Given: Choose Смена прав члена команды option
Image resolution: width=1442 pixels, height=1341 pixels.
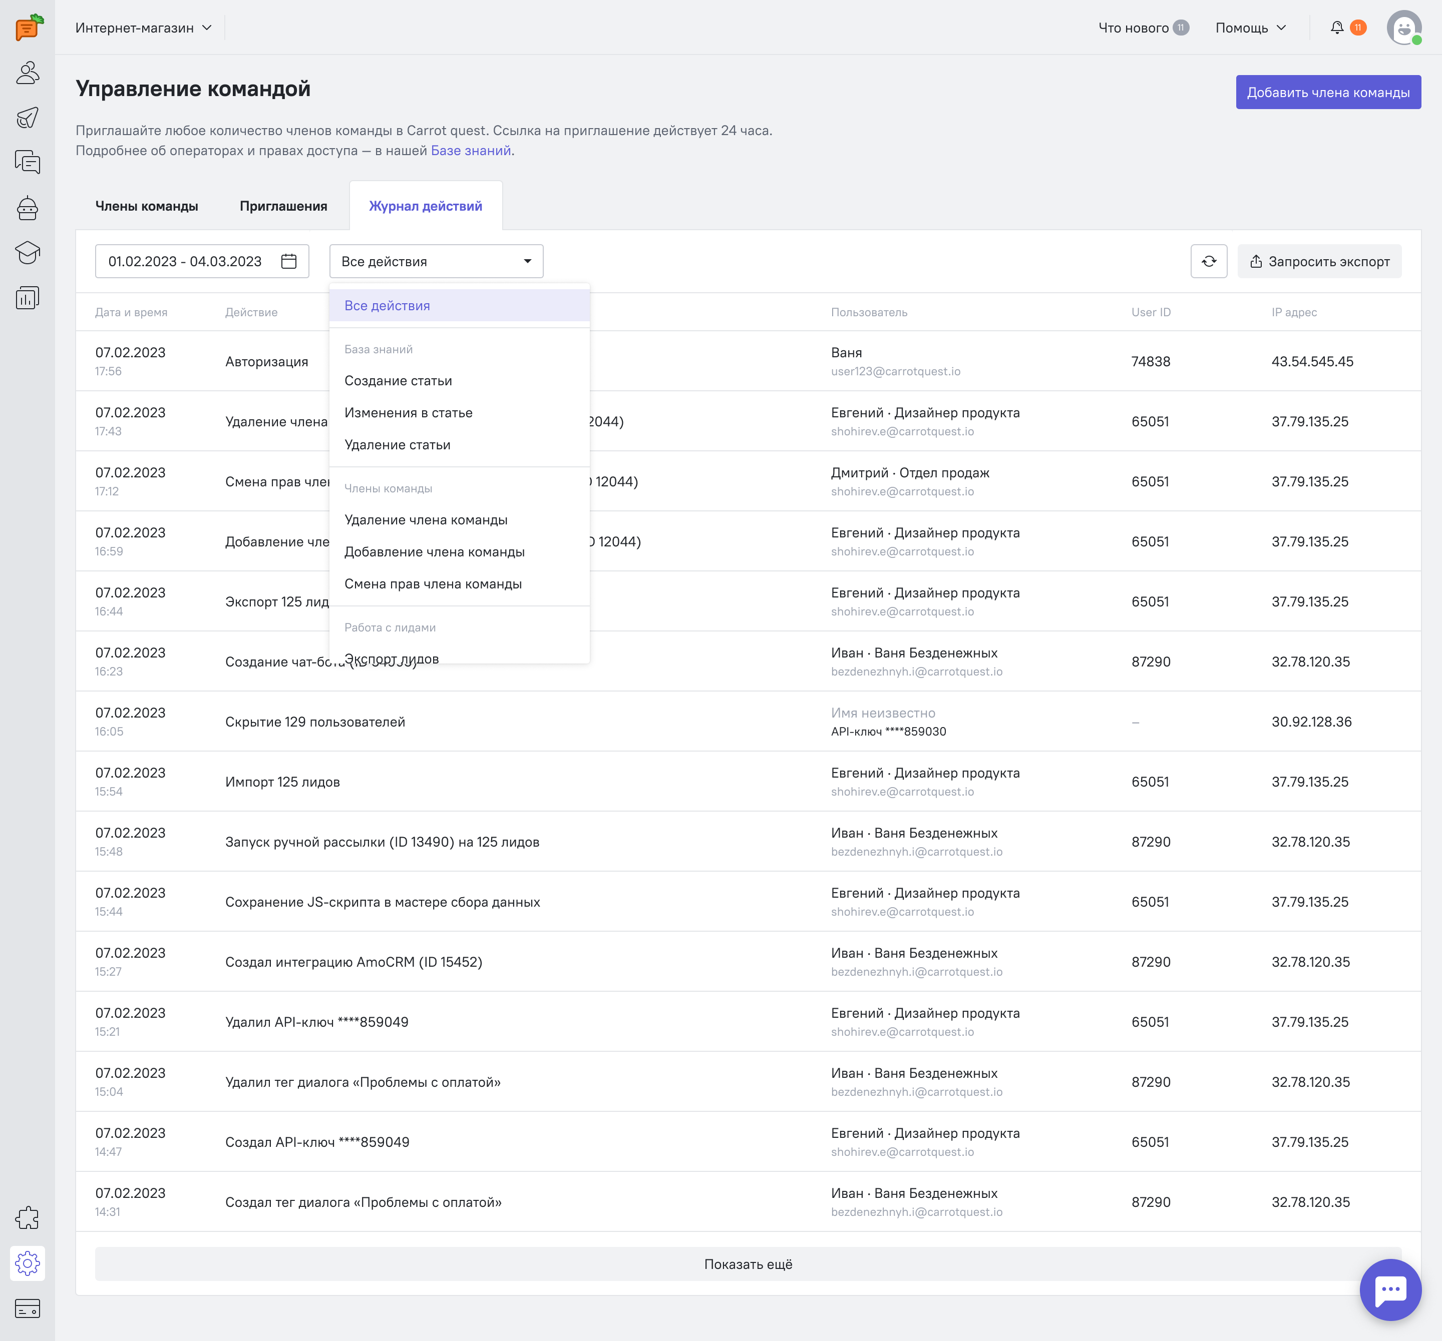Looking at the screenshot, I should (x=459, y=583).
